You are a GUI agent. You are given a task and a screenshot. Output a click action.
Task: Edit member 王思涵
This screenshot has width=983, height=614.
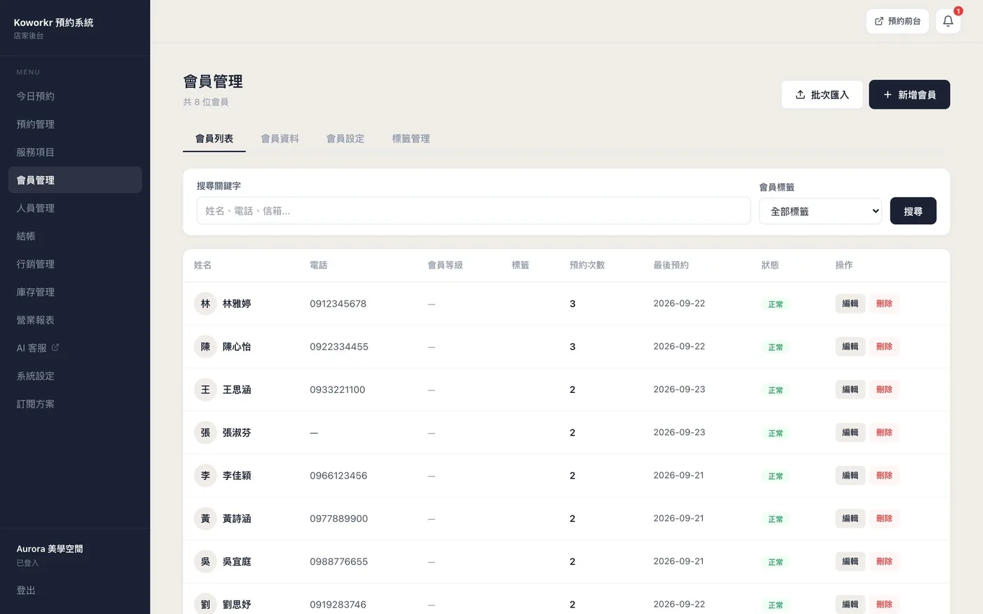[x=850, y=389]
